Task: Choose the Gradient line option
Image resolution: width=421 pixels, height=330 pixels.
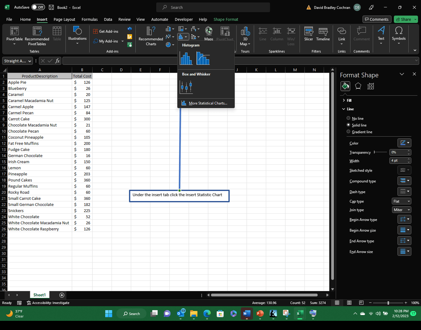Action: click(348, 131)
